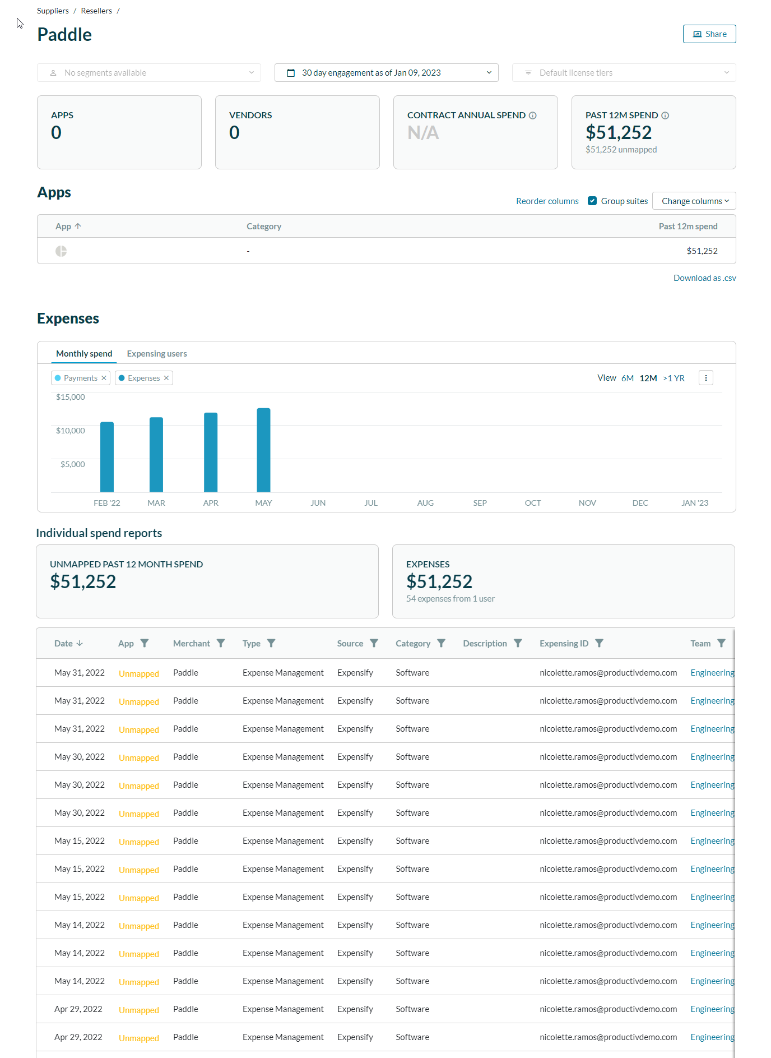The height and width of the screenshot is (1058, 771).
Task: Open the 30 day engagement date dropdown
Action: click(x=386, y=73)
